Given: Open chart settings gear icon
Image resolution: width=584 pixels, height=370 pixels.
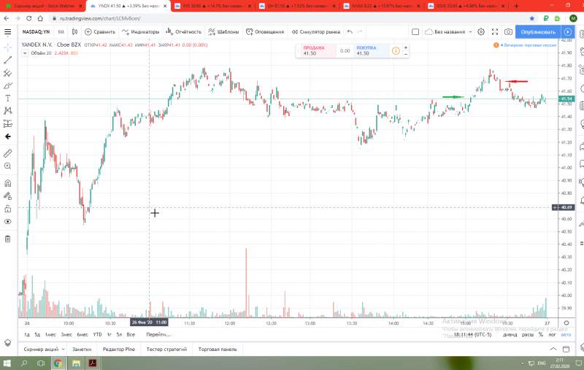Looking at the screenshot, I should (x=481, y=32).
